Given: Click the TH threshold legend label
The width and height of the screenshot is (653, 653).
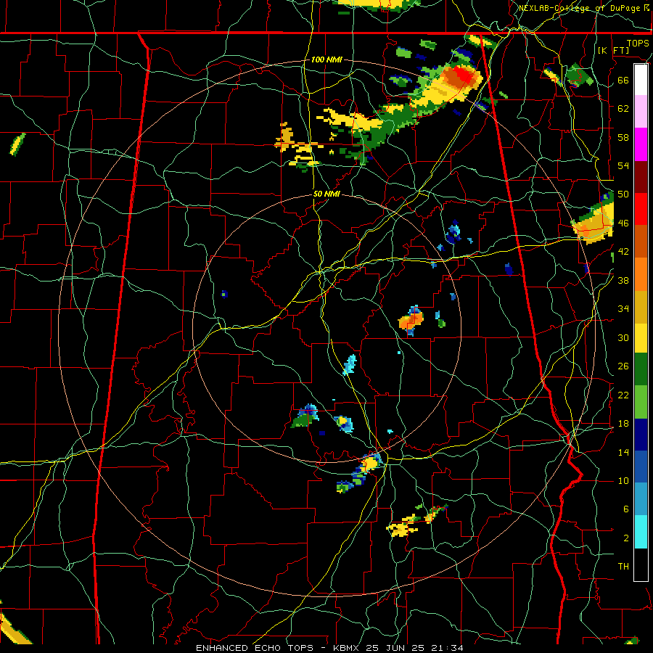Looking at the screenshot, I should (623, 567).
